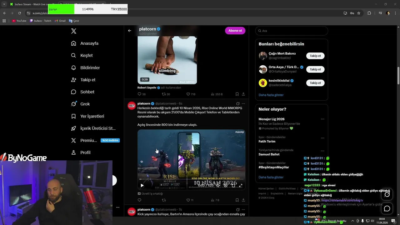Open Grok action on Rise Online post

[x=238, y=103]
